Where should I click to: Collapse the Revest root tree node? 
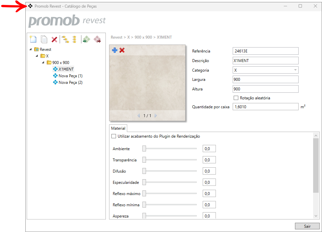click(x=31, y=50)
